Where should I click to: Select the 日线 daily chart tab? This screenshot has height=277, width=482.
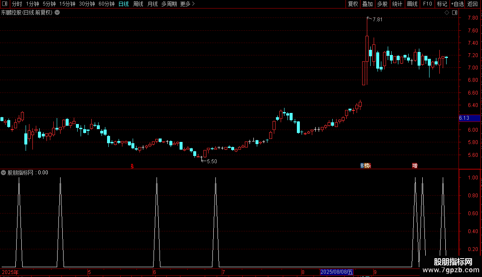point(124,4)
